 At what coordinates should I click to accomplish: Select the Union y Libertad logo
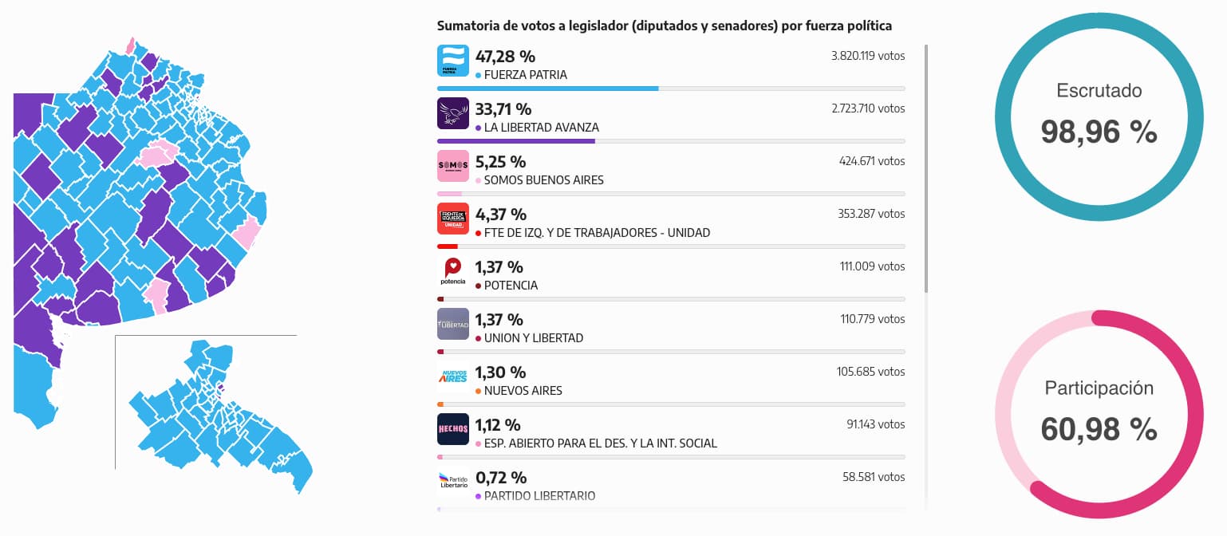coord(453,324)
